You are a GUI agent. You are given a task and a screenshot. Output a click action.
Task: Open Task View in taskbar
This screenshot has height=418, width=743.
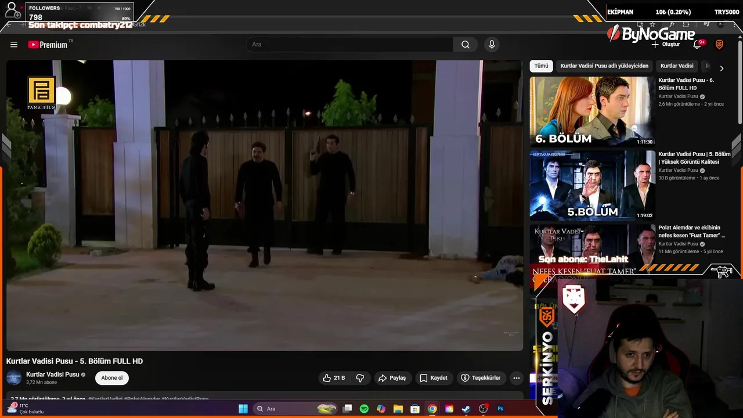click(x=347, y=409)
